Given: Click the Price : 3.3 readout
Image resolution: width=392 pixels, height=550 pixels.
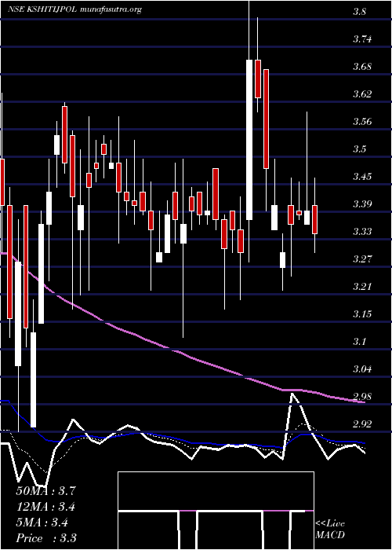Looking at the screenshot, I should pos(46,538).
